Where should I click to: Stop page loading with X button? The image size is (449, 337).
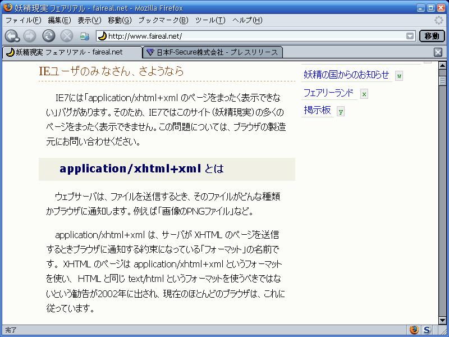[67, 36]
